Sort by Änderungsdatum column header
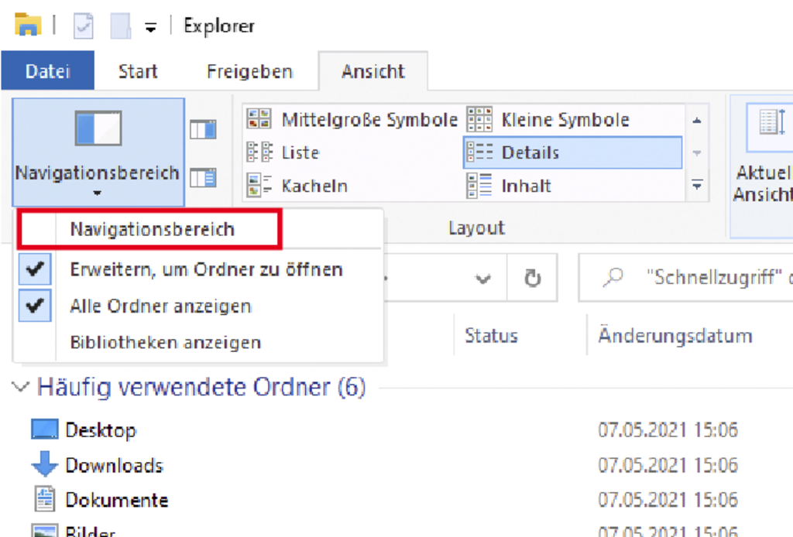This screenshot has width=793, height=537. point(675,336)
